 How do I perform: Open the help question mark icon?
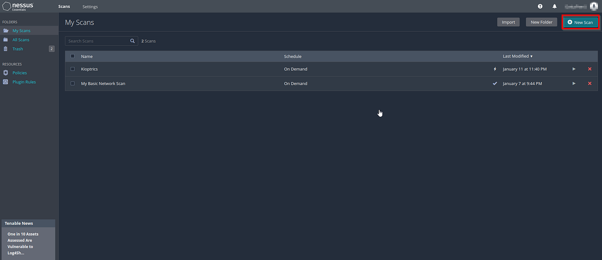coord(540,6)
